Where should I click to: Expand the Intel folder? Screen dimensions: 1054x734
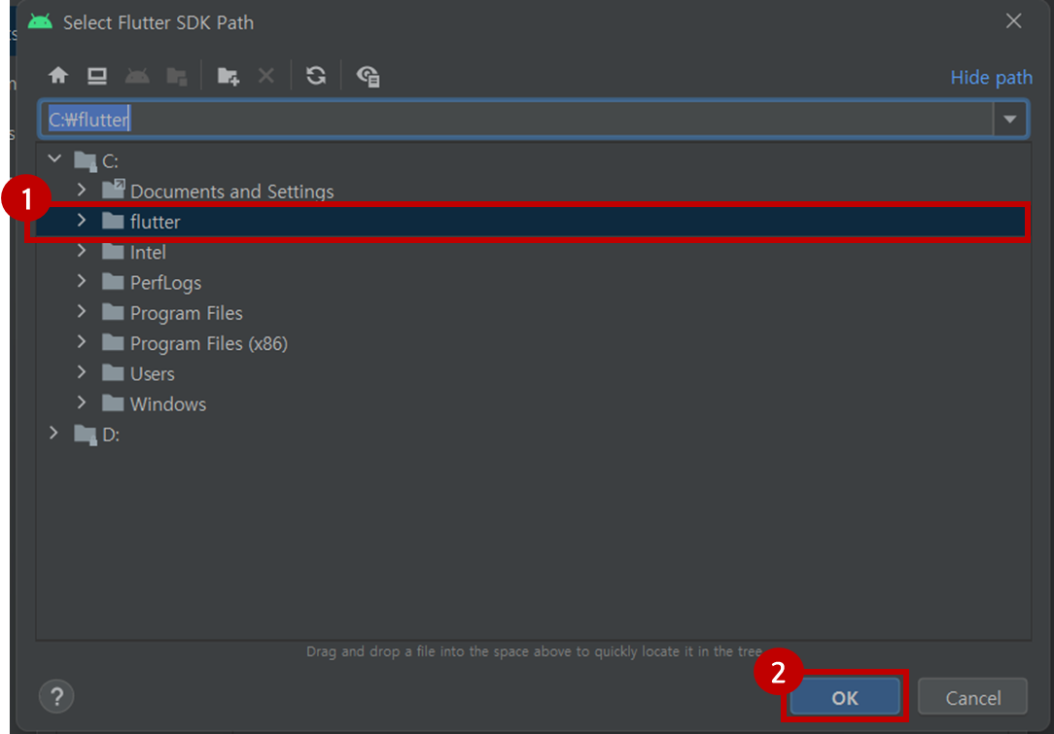pyautogui.click(x=82, y=251)
